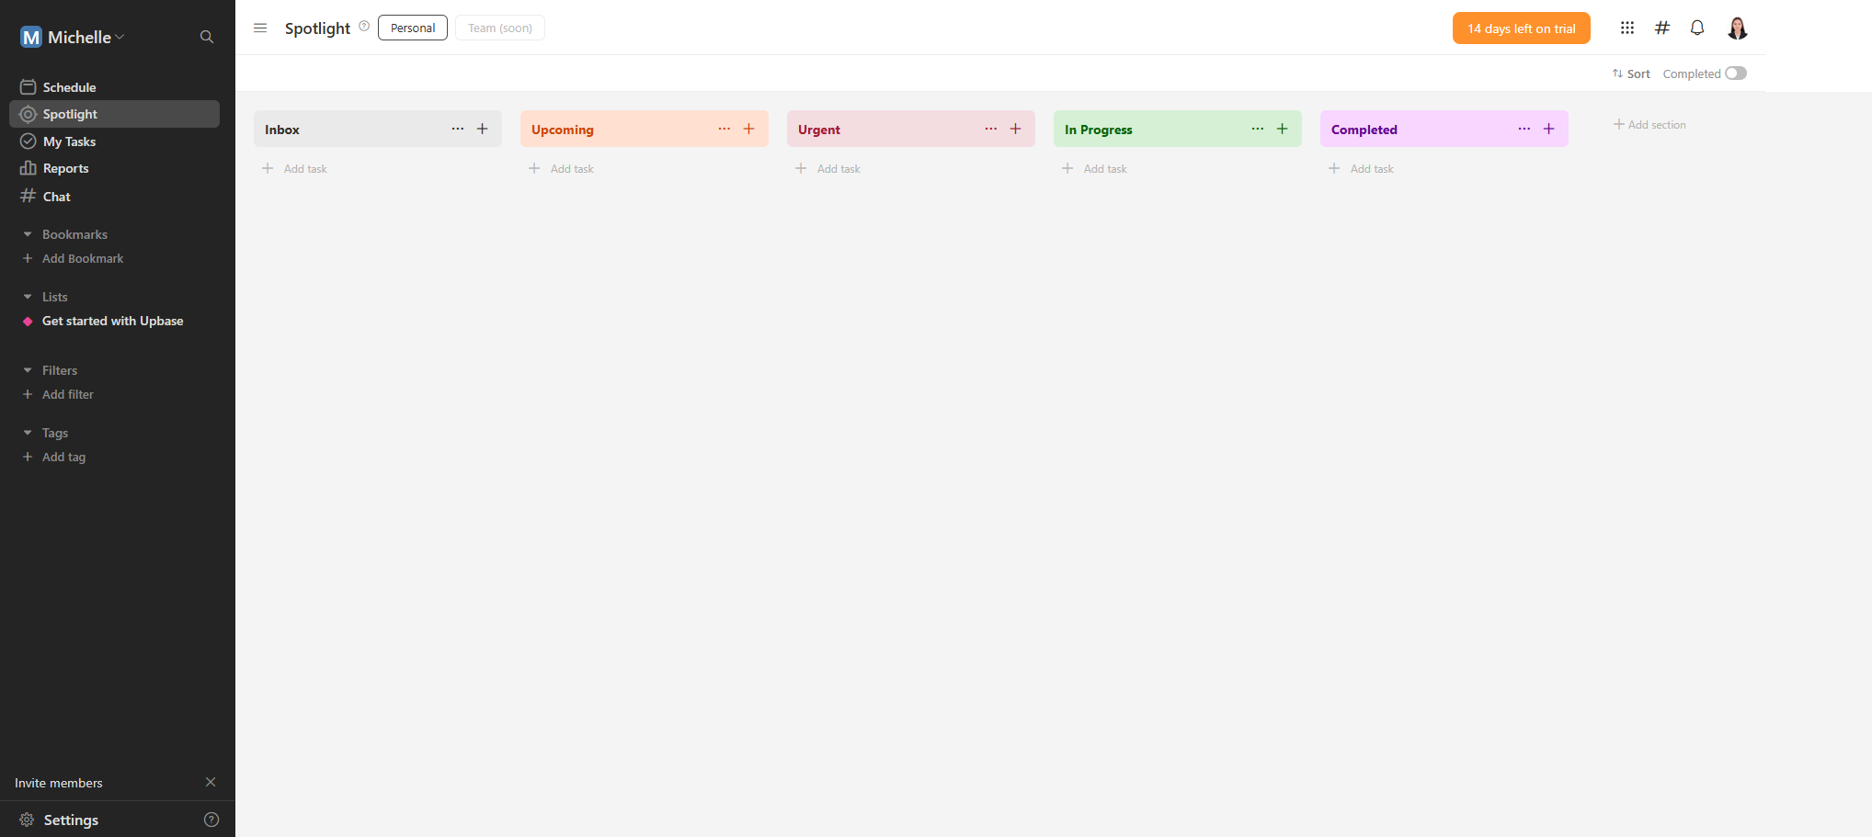Click the plus icon on Urgent column

click(1015, 129)
